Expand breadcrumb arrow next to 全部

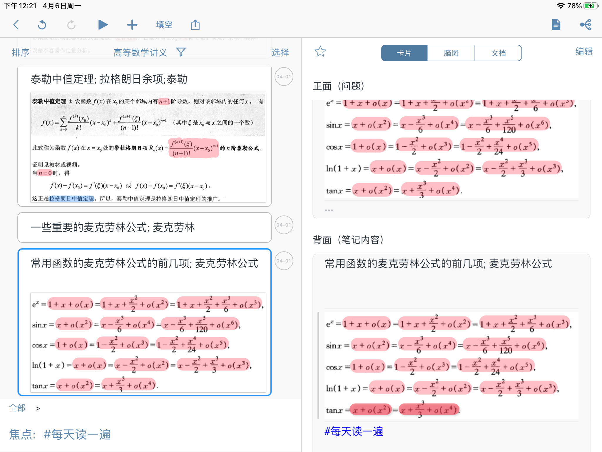tap(38, 408)
